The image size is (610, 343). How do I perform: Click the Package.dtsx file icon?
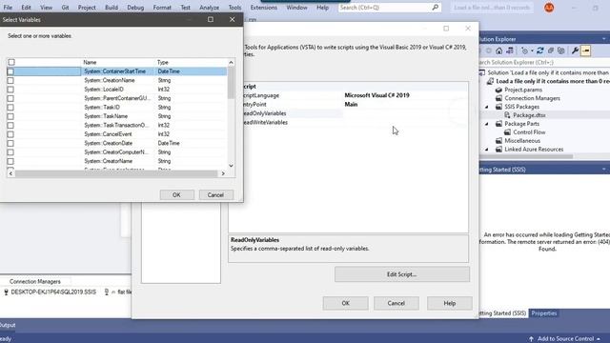coord(507,115)
